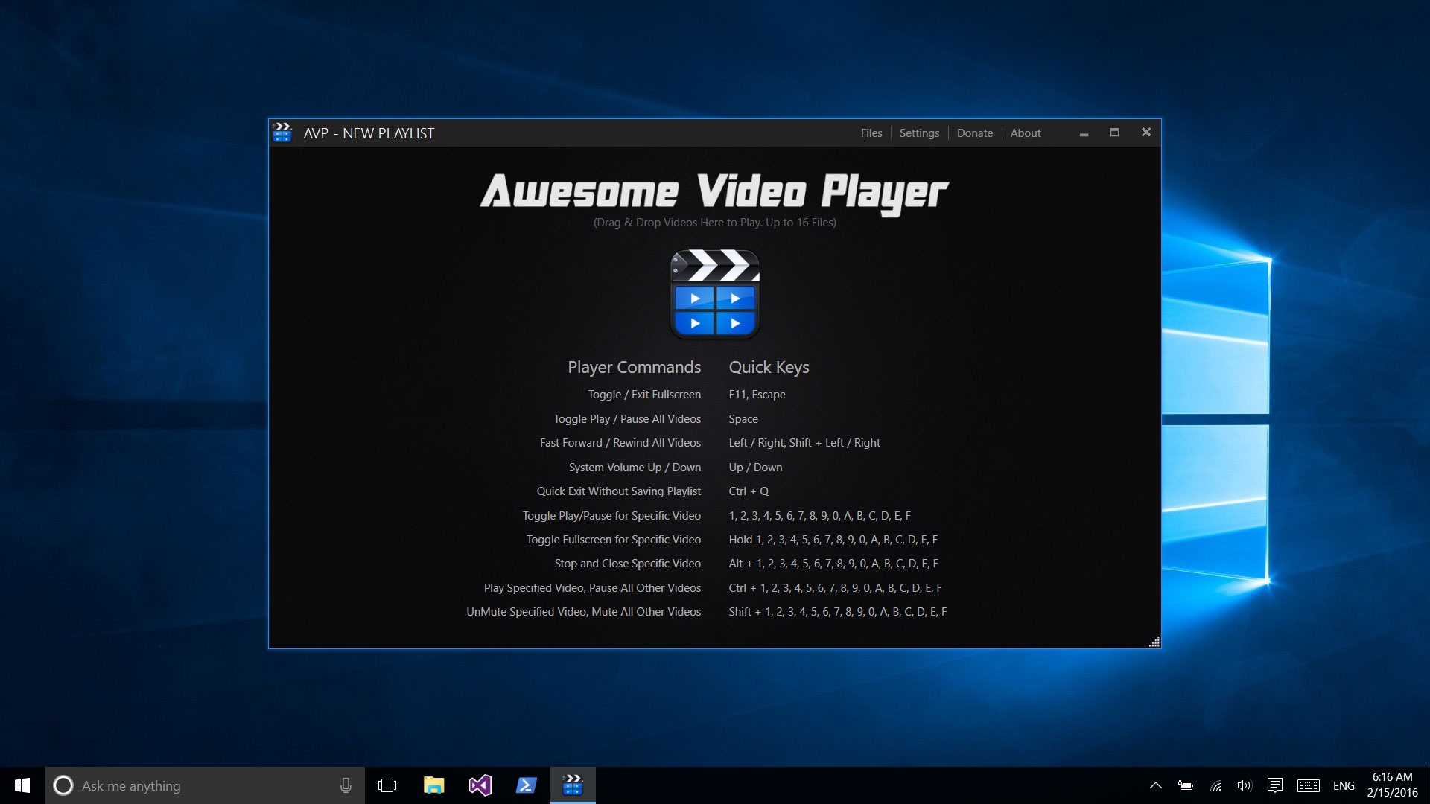
Task: Open the Windows Start menu
Action: [22, 785]
